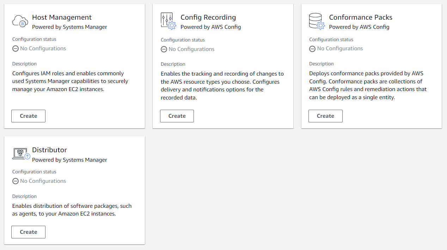The image size is (447, 250).
Task: Click 'No Configurations' in Distributor card
Action: pyautogui.click(x=43, y=181)
